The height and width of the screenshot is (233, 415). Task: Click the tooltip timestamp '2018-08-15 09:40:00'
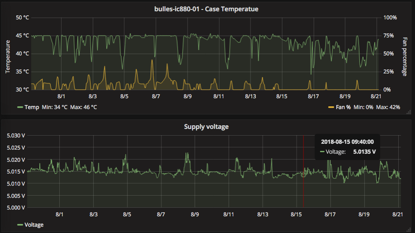tap(347, 142)
